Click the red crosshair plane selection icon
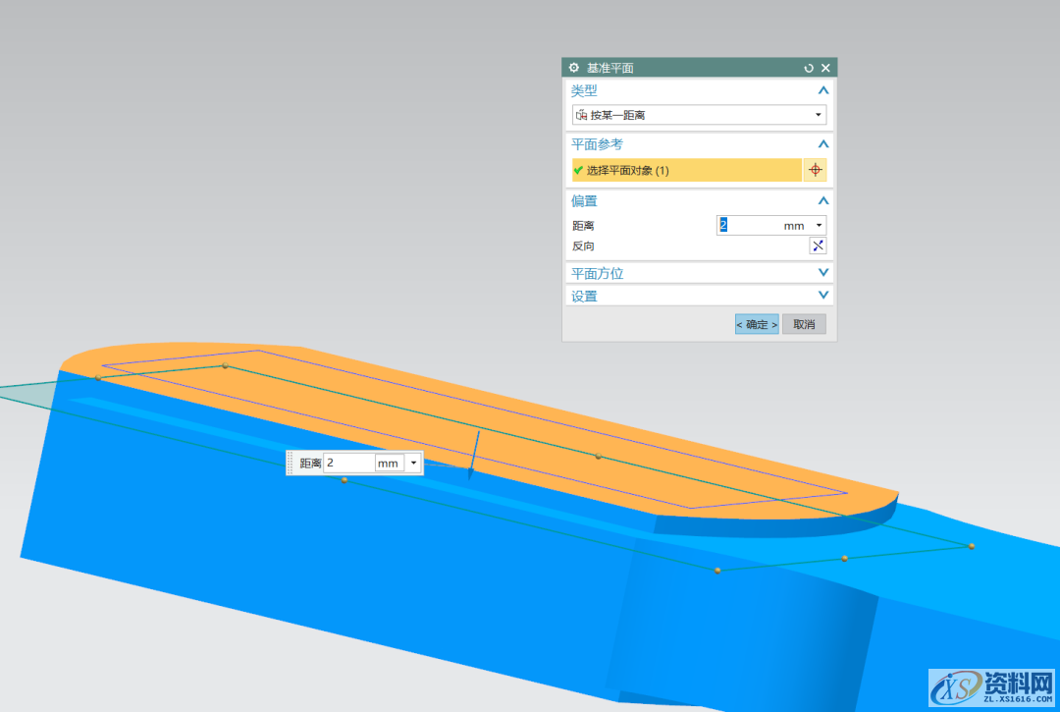This screenshot has height=712, width=1060. pos(815,170)
